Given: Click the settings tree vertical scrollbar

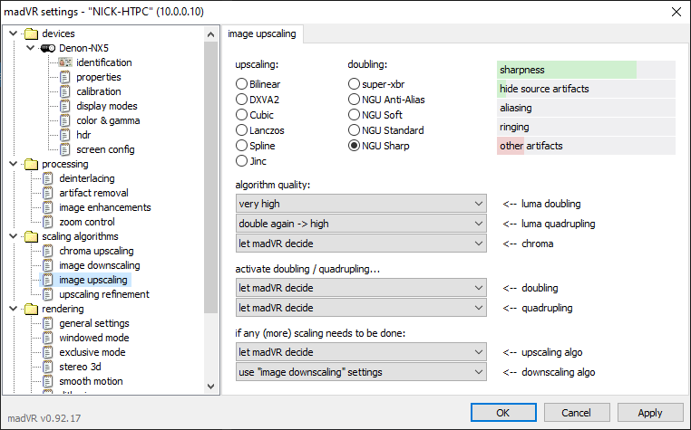Looking at the screenshot, I should (211, 181).
